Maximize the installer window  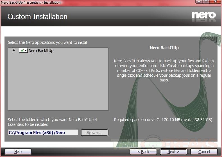pyautogui.click(x=206, y=2)
